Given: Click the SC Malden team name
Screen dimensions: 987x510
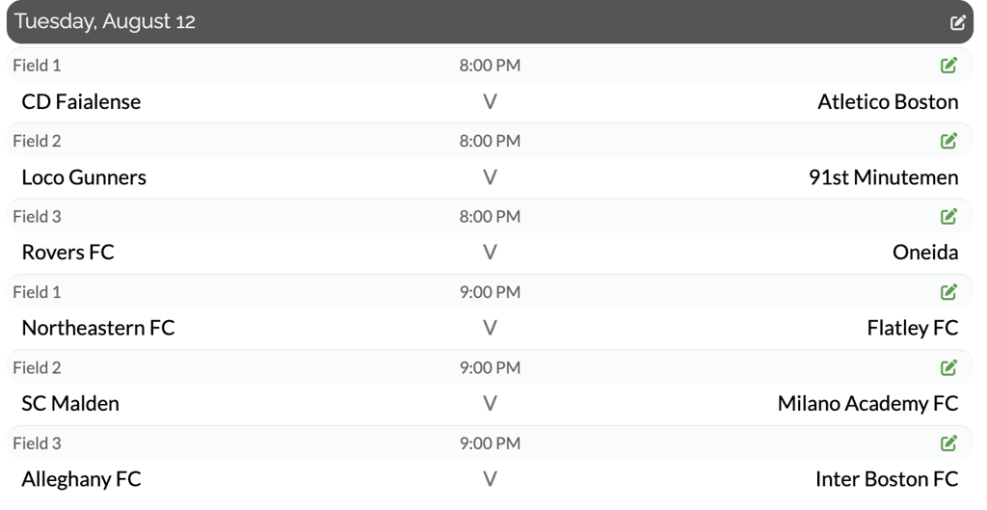Looking at the screenshot, I should coord(70,404).
